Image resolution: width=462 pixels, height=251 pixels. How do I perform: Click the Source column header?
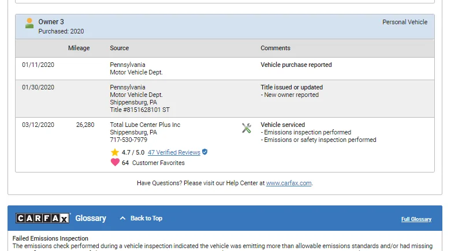[120, 48]
